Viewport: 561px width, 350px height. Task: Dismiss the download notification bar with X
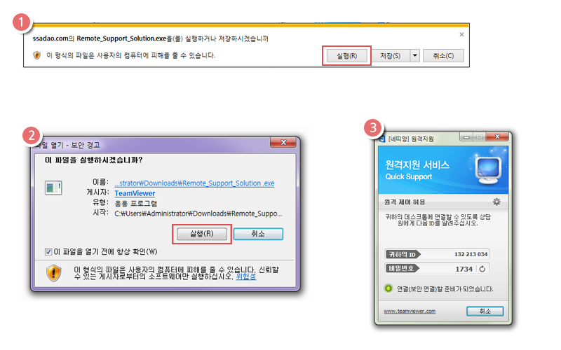[461, 34]
